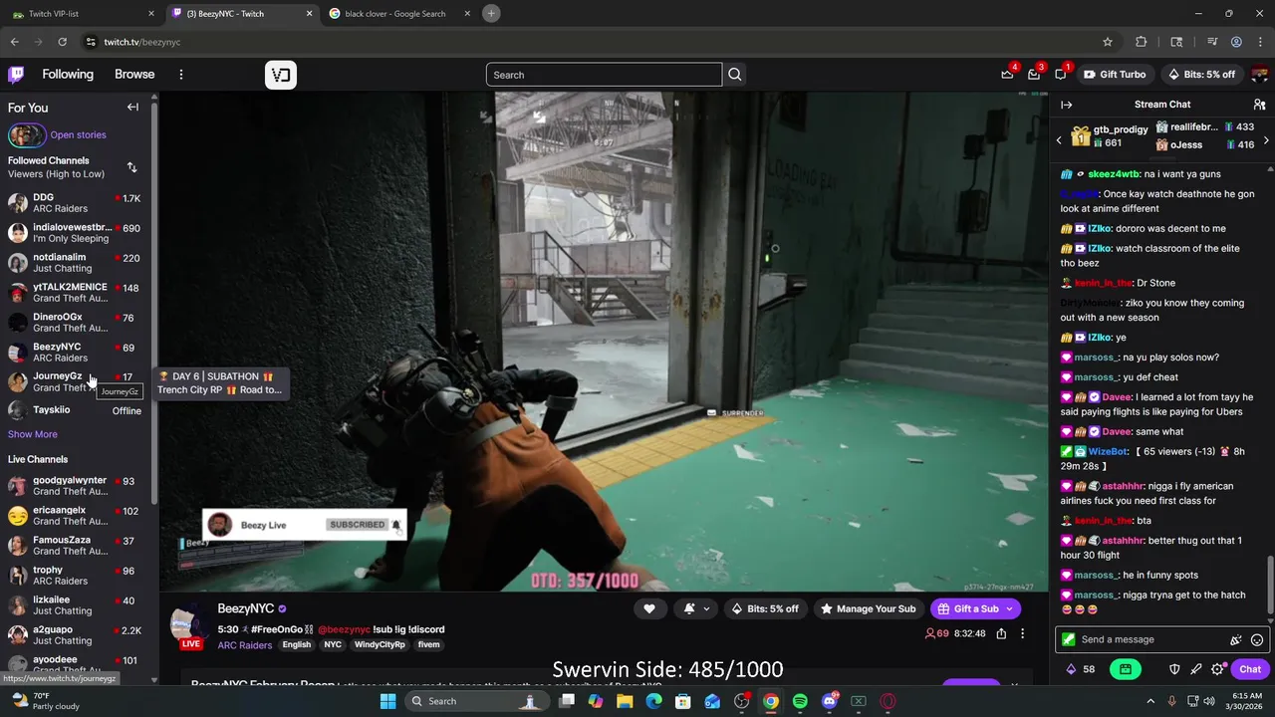Click the Gift Turbo button
Image resolution: width=1275 pixels, height=717 pixels.
click(1114, 75)
